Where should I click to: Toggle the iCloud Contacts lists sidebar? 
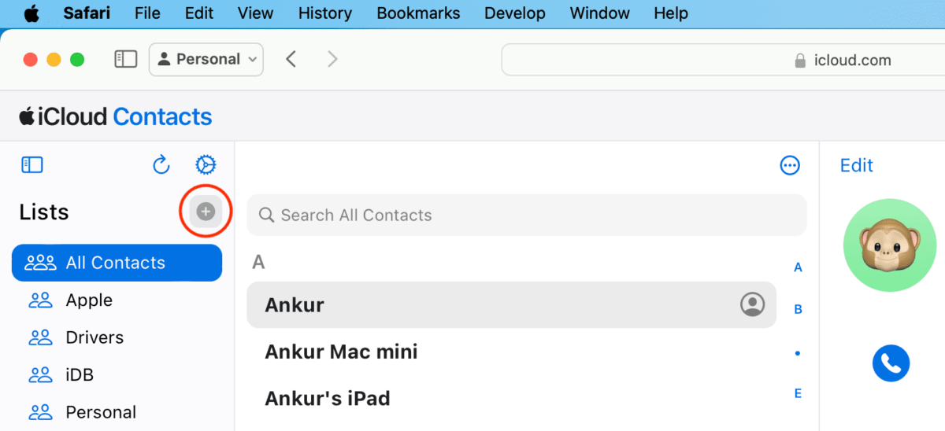(x=32, y=165)
